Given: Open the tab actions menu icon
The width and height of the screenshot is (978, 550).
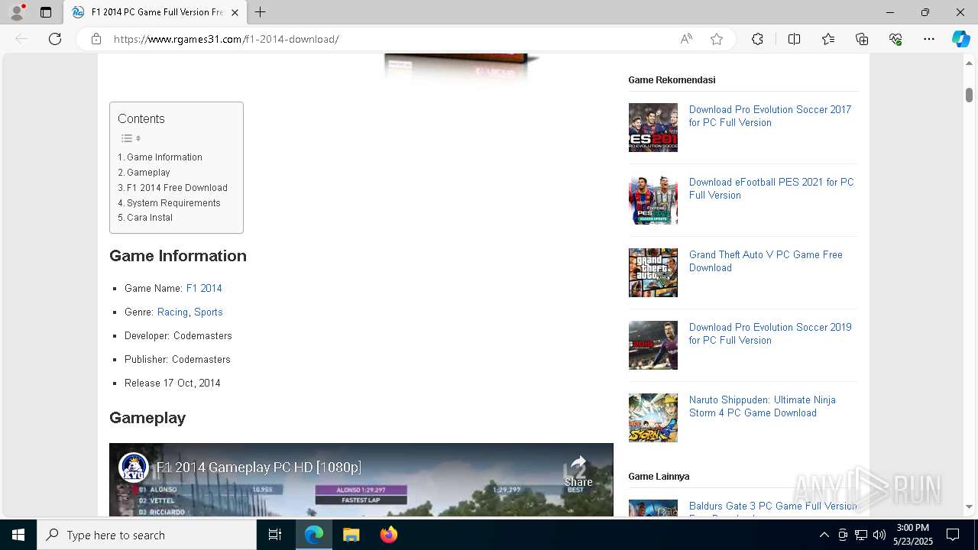Looking at the screenshot, I should pos(46,12).
